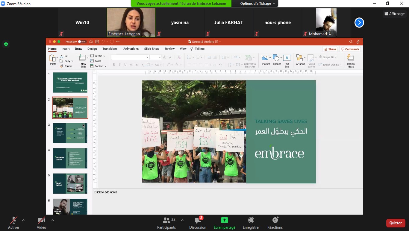Switch to the Draw ribbon tab
The image size is (409, 231).
point(78,49)
